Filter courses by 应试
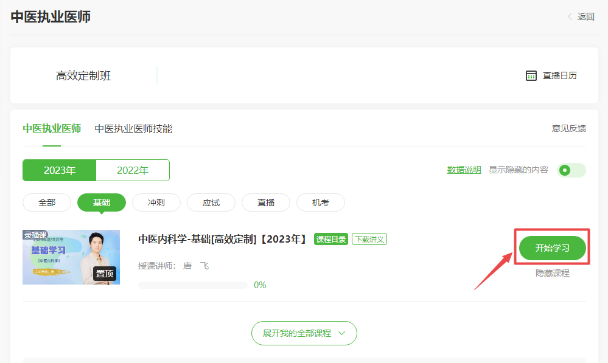The image size is (608, 363). (211, 202)
